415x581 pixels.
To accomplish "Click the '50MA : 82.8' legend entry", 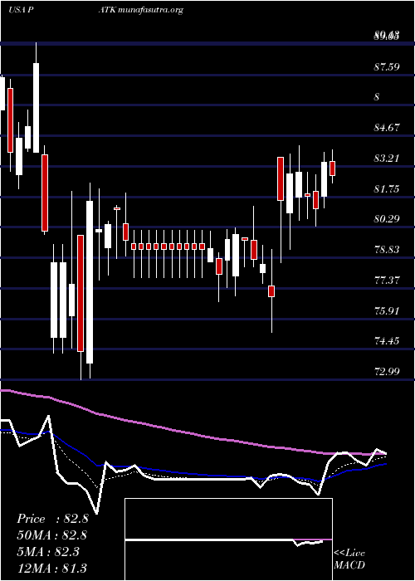I will 52,535.
